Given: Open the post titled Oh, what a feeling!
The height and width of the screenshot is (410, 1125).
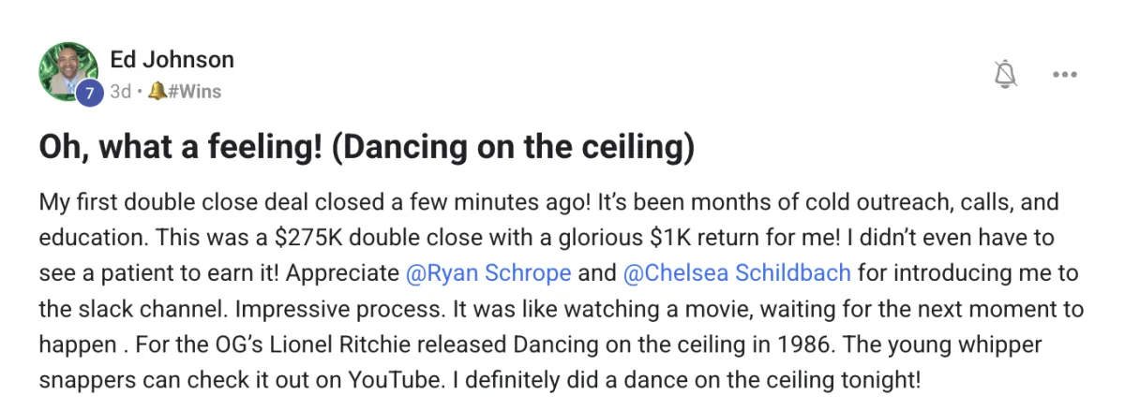Looking at the screenshot, I should 367,148.
